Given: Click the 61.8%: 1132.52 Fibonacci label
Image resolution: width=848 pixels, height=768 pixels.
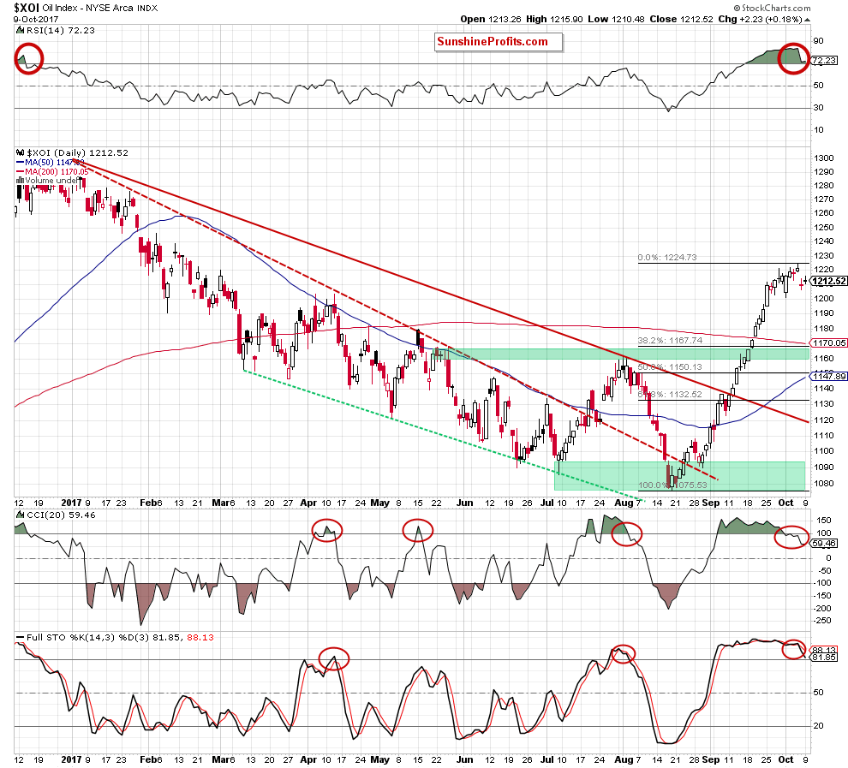Looking at the screenshot, I should tap(670, 394).
